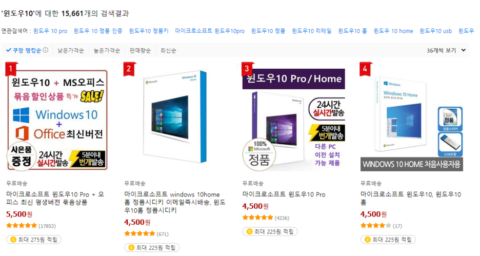Open the Windows 10 Home USB product image
The width and height of the screenshot is (480, 256).
pyautogui.click(x=412, y=120)
